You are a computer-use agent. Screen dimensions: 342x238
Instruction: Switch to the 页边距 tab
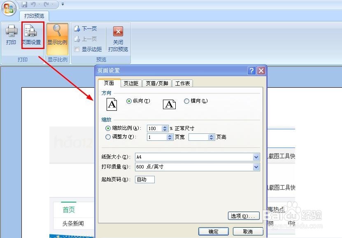(131, 83)
